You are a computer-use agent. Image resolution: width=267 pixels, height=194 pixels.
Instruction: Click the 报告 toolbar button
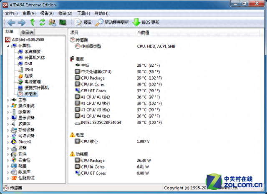point(83,22)
